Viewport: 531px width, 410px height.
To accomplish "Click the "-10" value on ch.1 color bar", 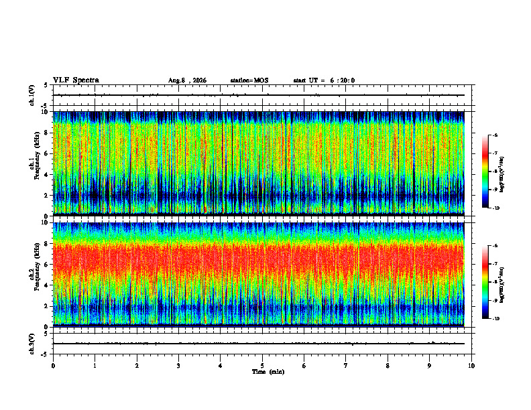I will [495, 208].
